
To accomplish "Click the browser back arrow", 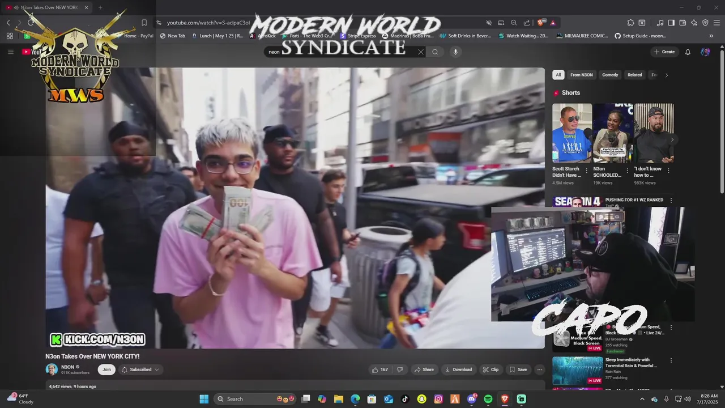I will (x=8, y=23).
